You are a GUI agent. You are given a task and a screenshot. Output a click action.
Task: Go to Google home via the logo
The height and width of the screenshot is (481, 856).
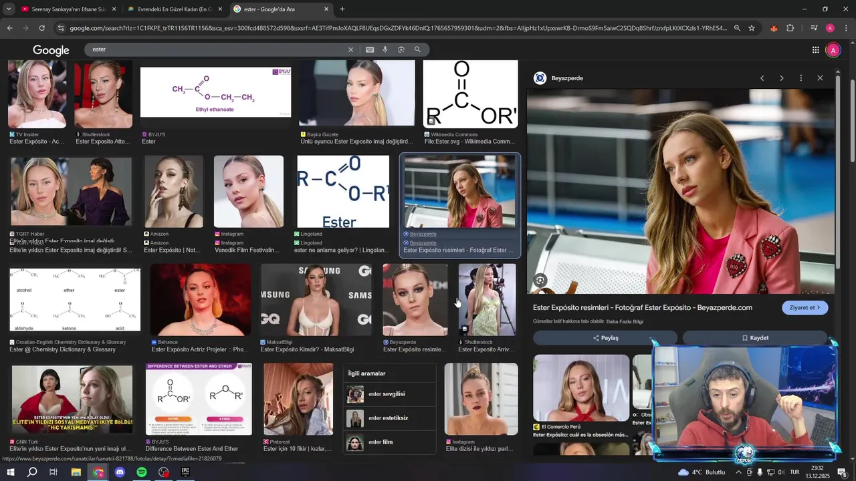tap(51, 50)
